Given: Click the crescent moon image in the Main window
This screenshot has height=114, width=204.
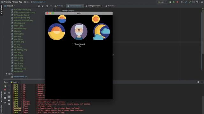Looking at the screenshot, I should (101, 32).
